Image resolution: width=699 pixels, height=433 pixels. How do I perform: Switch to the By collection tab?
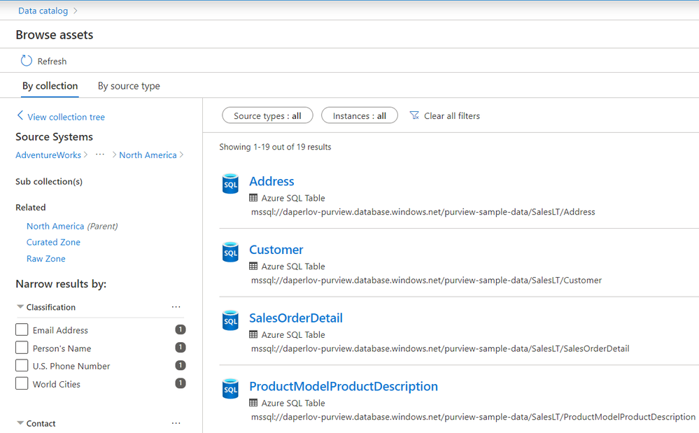[50, 85]
